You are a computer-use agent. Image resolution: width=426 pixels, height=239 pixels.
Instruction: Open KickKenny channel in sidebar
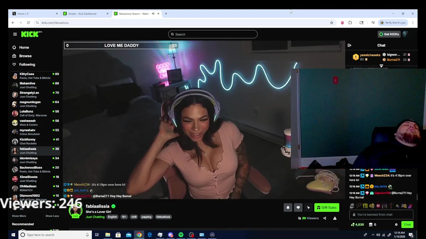tap(35, 141)
